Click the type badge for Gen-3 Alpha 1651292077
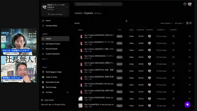 point(119,43)
